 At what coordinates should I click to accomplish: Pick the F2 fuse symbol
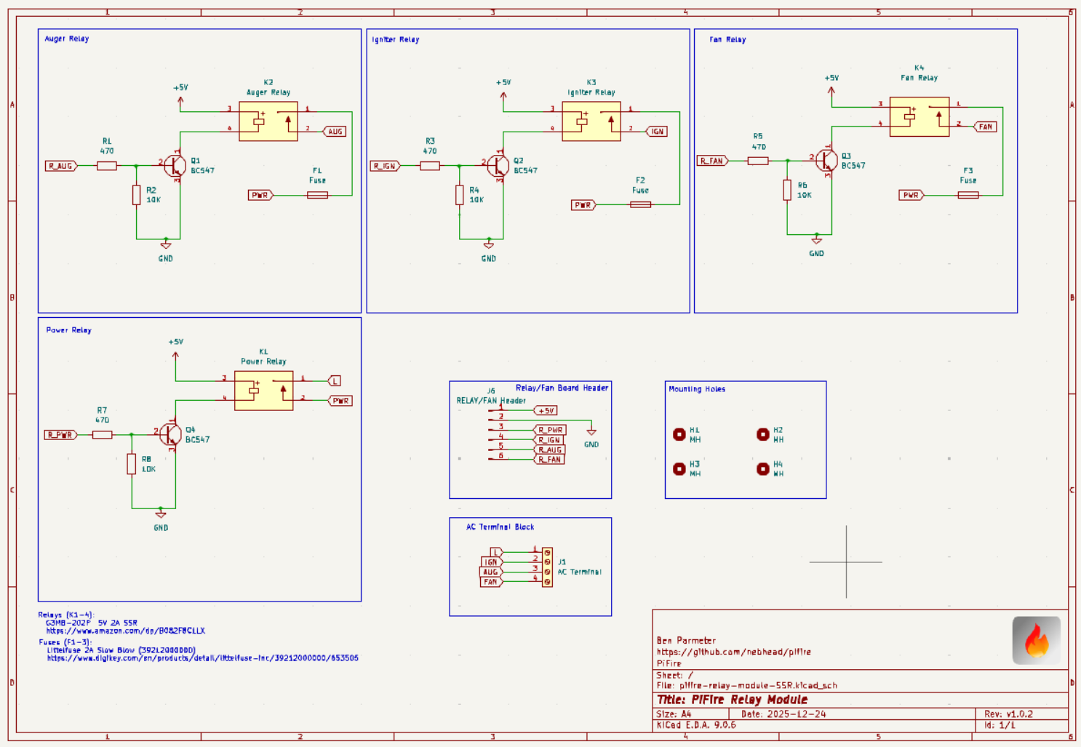pyautogui.click(x=640, y=205)
